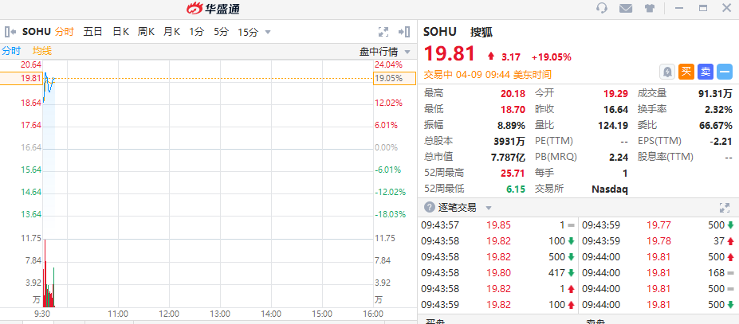Viewport: 739px width, 324px height.
Task: Expand the 逐笔交易 panel to fullscreen
Action: coord(725,207)
